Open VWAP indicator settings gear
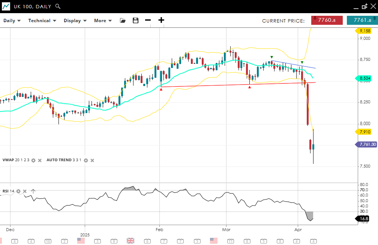This screenshot has height=245, width=378. [x=33, y=160]
